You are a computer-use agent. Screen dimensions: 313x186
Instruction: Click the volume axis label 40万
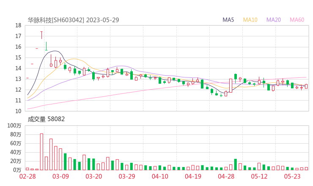pos(16,152)
